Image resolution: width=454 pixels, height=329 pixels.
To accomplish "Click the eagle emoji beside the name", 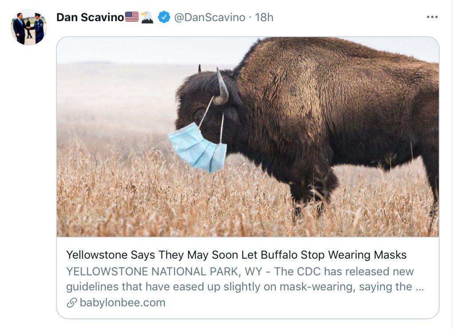I will (x=147, y=17).
